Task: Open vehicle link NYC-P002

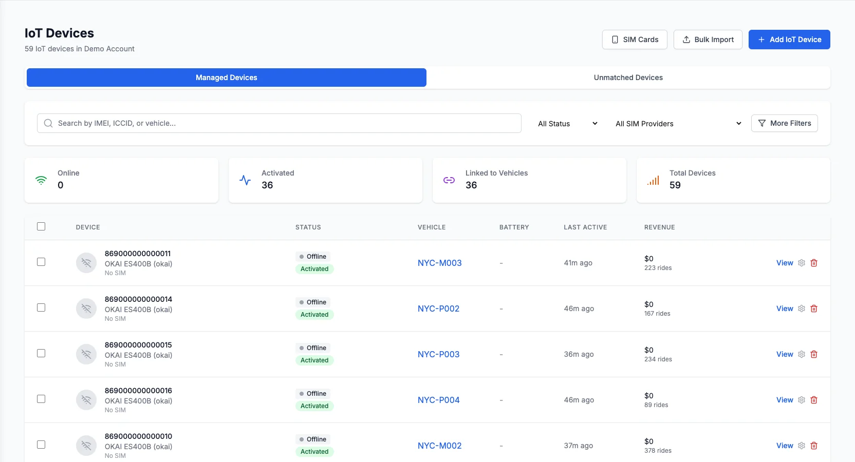Action: coord(439,309)
